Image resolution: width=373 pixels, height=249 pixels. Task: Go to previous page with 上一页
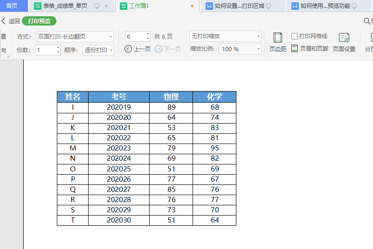coord(138,49)
